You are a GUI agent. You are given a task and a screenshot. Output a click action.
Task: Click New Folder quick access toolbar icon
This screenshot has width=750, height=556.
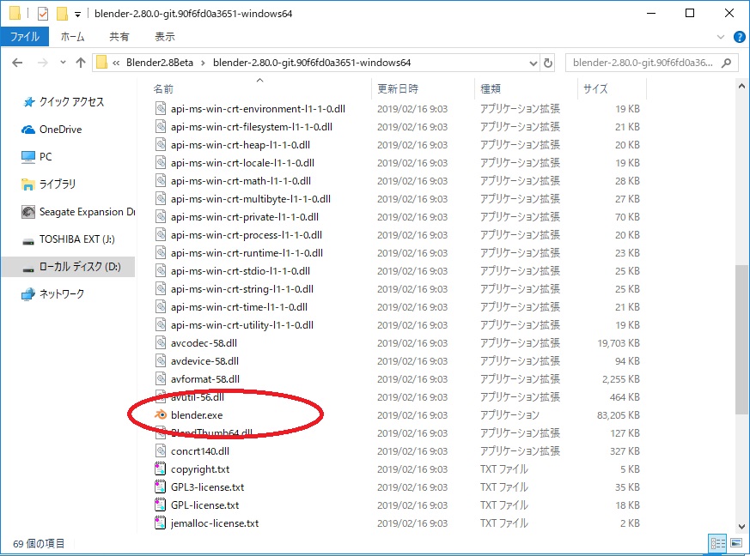[62, 14]
